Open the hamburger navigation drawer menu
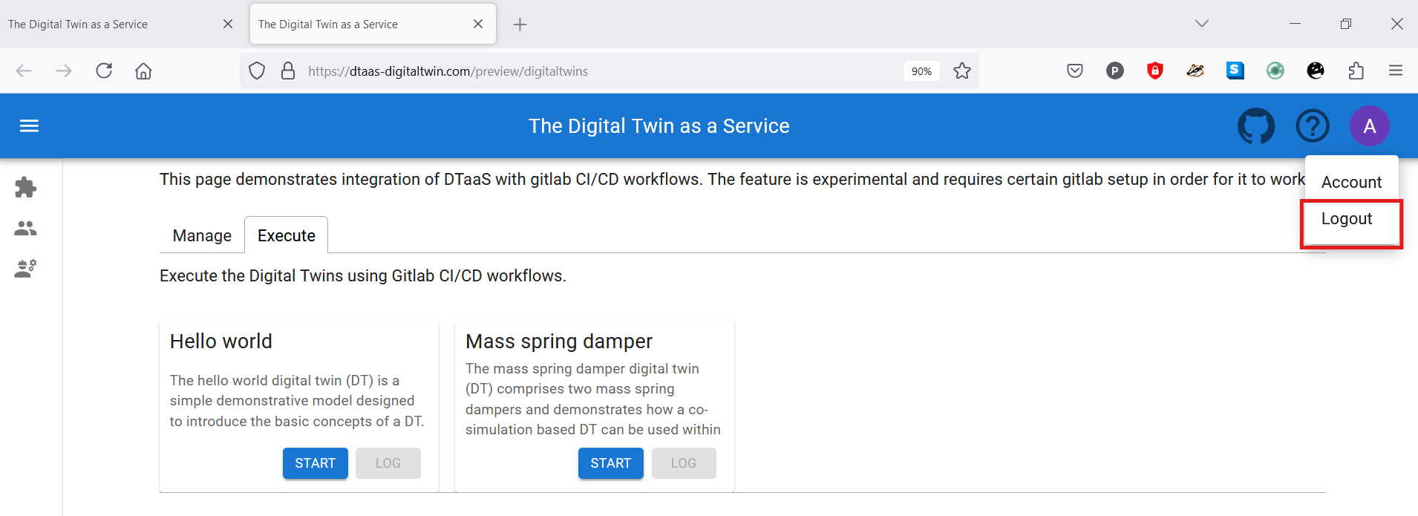The image size is (1418, 516). pos(29,126)
